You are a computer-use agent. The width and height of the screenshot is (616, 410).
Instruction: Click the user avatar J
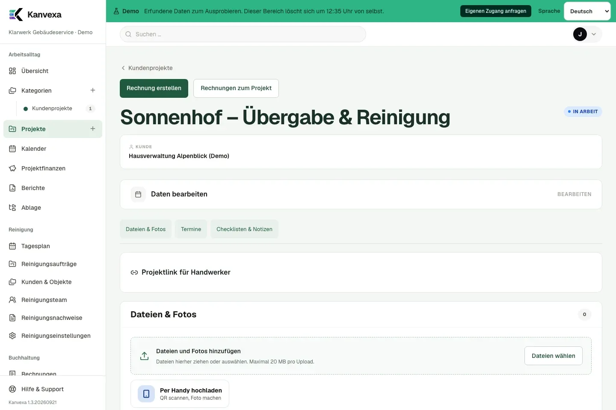(580, 34)
